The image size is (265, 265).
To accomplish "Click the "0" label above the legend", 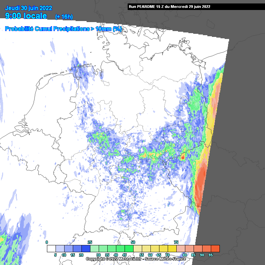I will 47,242.
